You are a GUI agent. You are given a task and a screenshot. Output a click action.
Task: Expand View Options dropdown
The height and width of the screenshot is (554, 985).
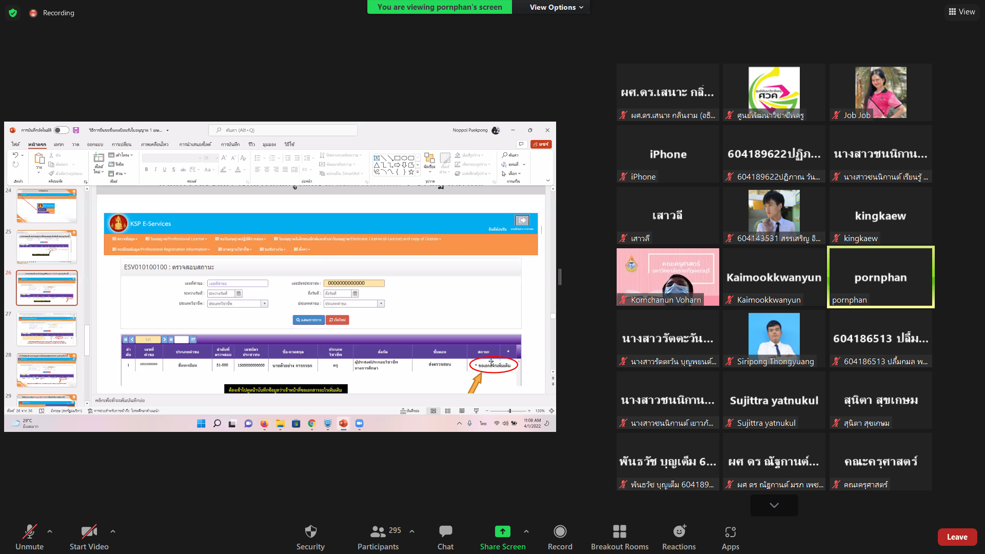[x=556, y=7]
